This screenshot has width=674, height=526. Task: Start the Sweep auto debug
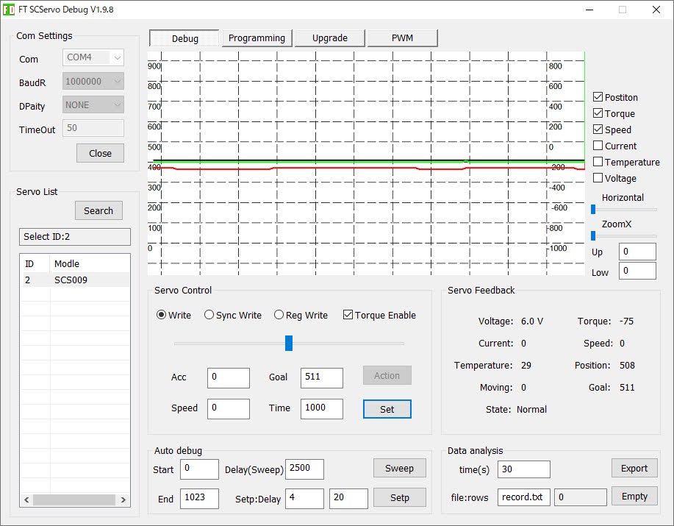coord(399,468)
